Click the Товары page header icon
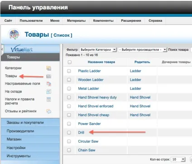 click(x=14, y=34)
